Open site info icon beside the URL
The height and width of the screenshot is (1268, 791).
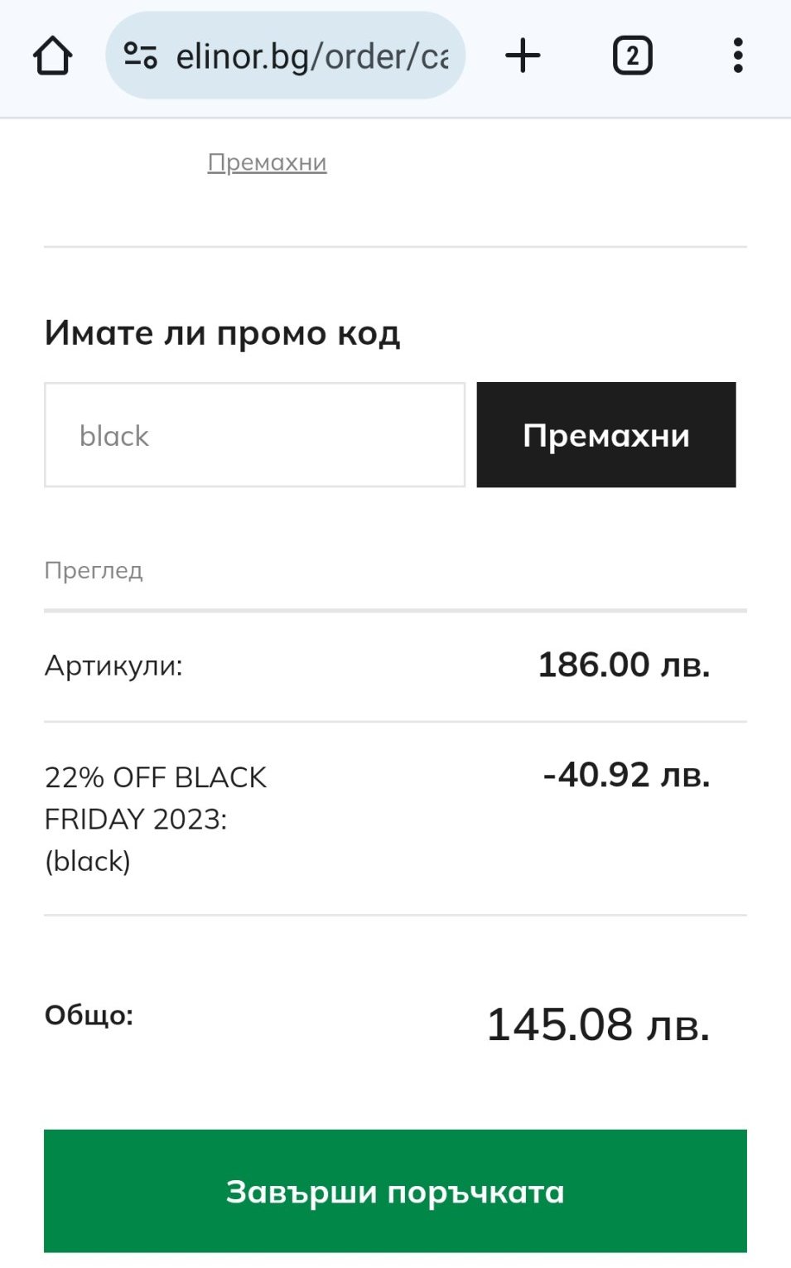point(140,56)
